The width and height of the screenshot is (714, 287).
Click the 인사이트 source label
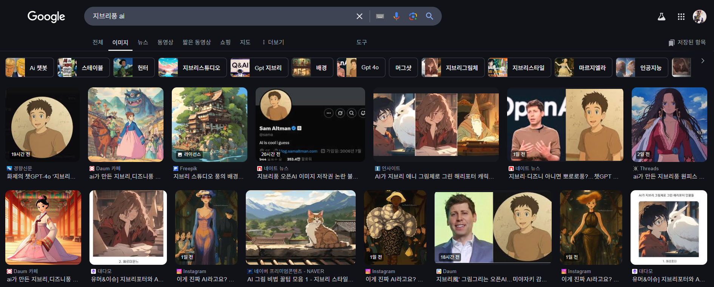391,168
